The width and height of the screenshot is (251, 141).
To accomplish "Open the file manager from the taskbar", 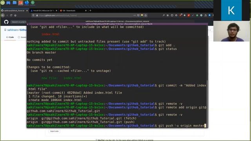I will 15,3.
